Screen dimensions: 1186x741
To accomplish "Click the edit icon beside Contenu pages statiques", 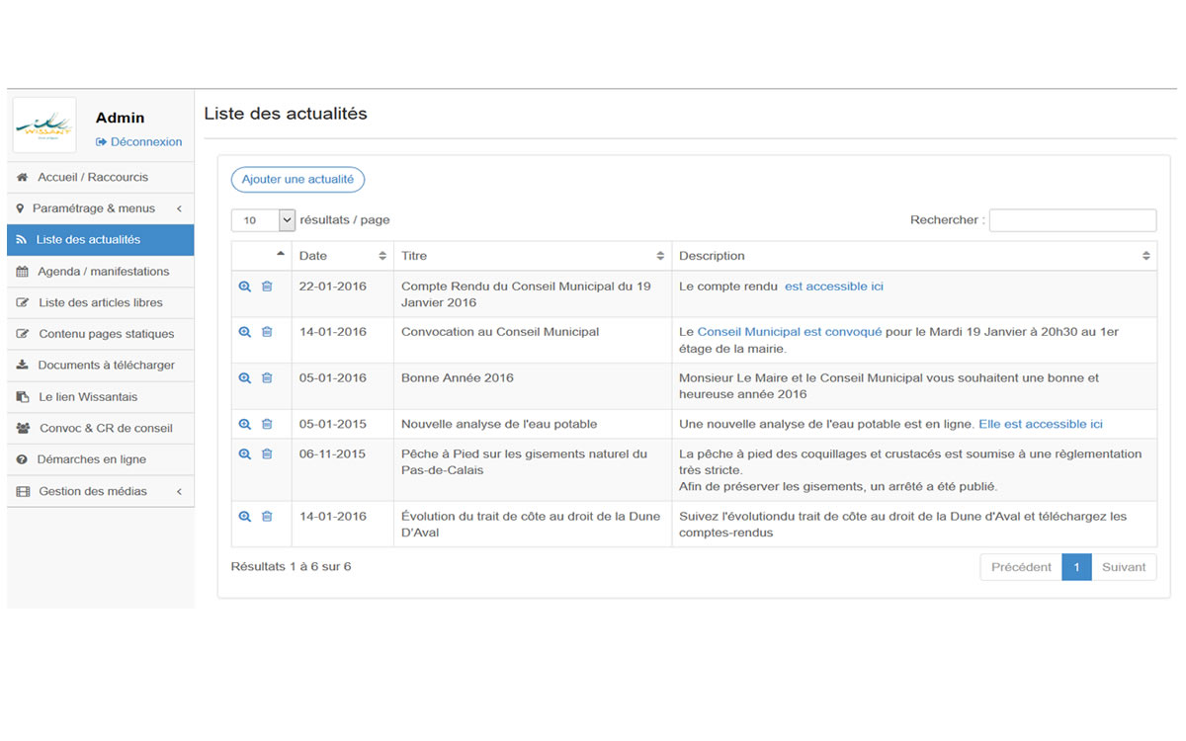I will [x=23, y=334].
